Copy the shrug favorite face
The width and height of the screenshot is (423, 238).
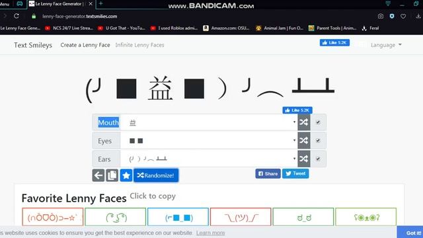(x=241, y=217)
